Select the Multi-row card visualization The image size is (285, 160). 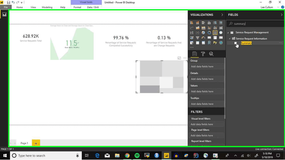click(215, 38)
